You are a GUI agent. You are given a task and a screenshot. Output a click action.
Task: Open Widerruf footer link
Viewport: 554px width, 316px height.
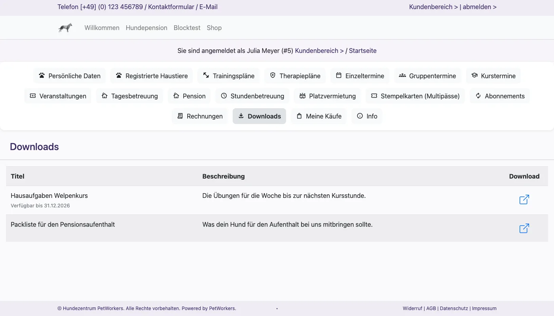coord(412,308)
